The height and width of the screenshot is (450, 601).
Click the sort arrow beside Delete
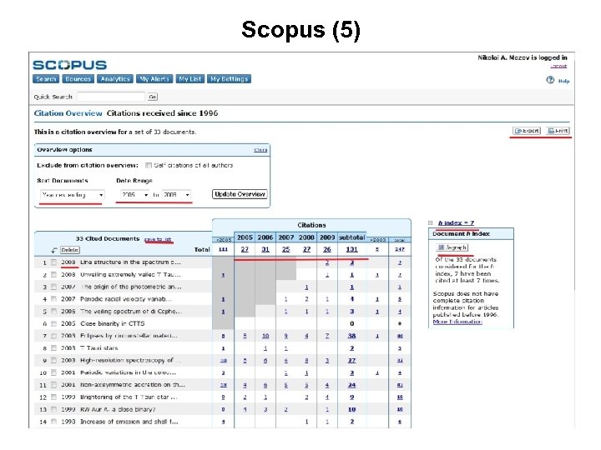pyautogui.click(x=54, y=250)
